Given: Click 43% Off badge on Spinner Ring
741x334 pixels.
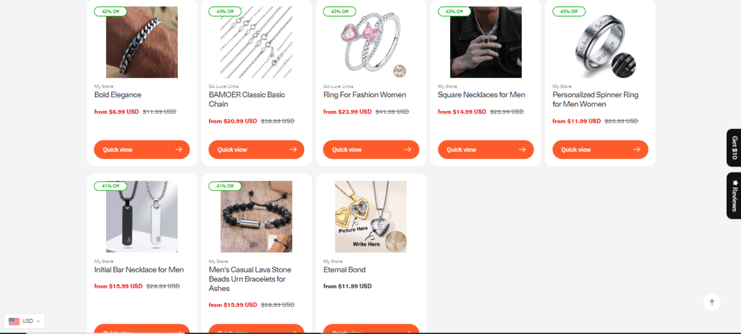Looking at the screenshot, I should pos(569,11).
